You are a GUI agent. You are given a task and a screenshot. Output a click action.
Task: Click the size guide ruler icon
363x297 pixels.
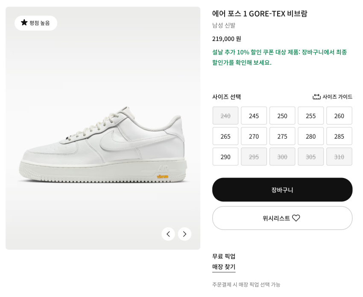tap(316, 97)
